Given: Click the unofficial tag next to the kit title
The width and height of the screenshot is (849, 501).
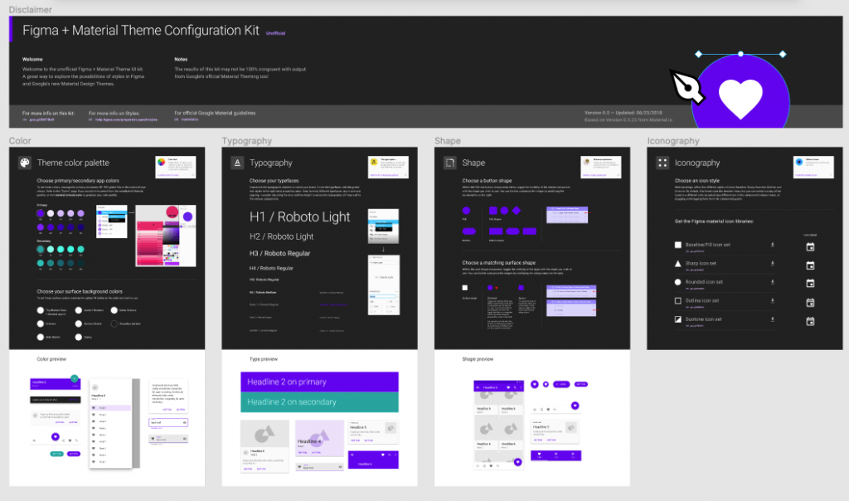Looking at the screenshot, I should point(275,34).
